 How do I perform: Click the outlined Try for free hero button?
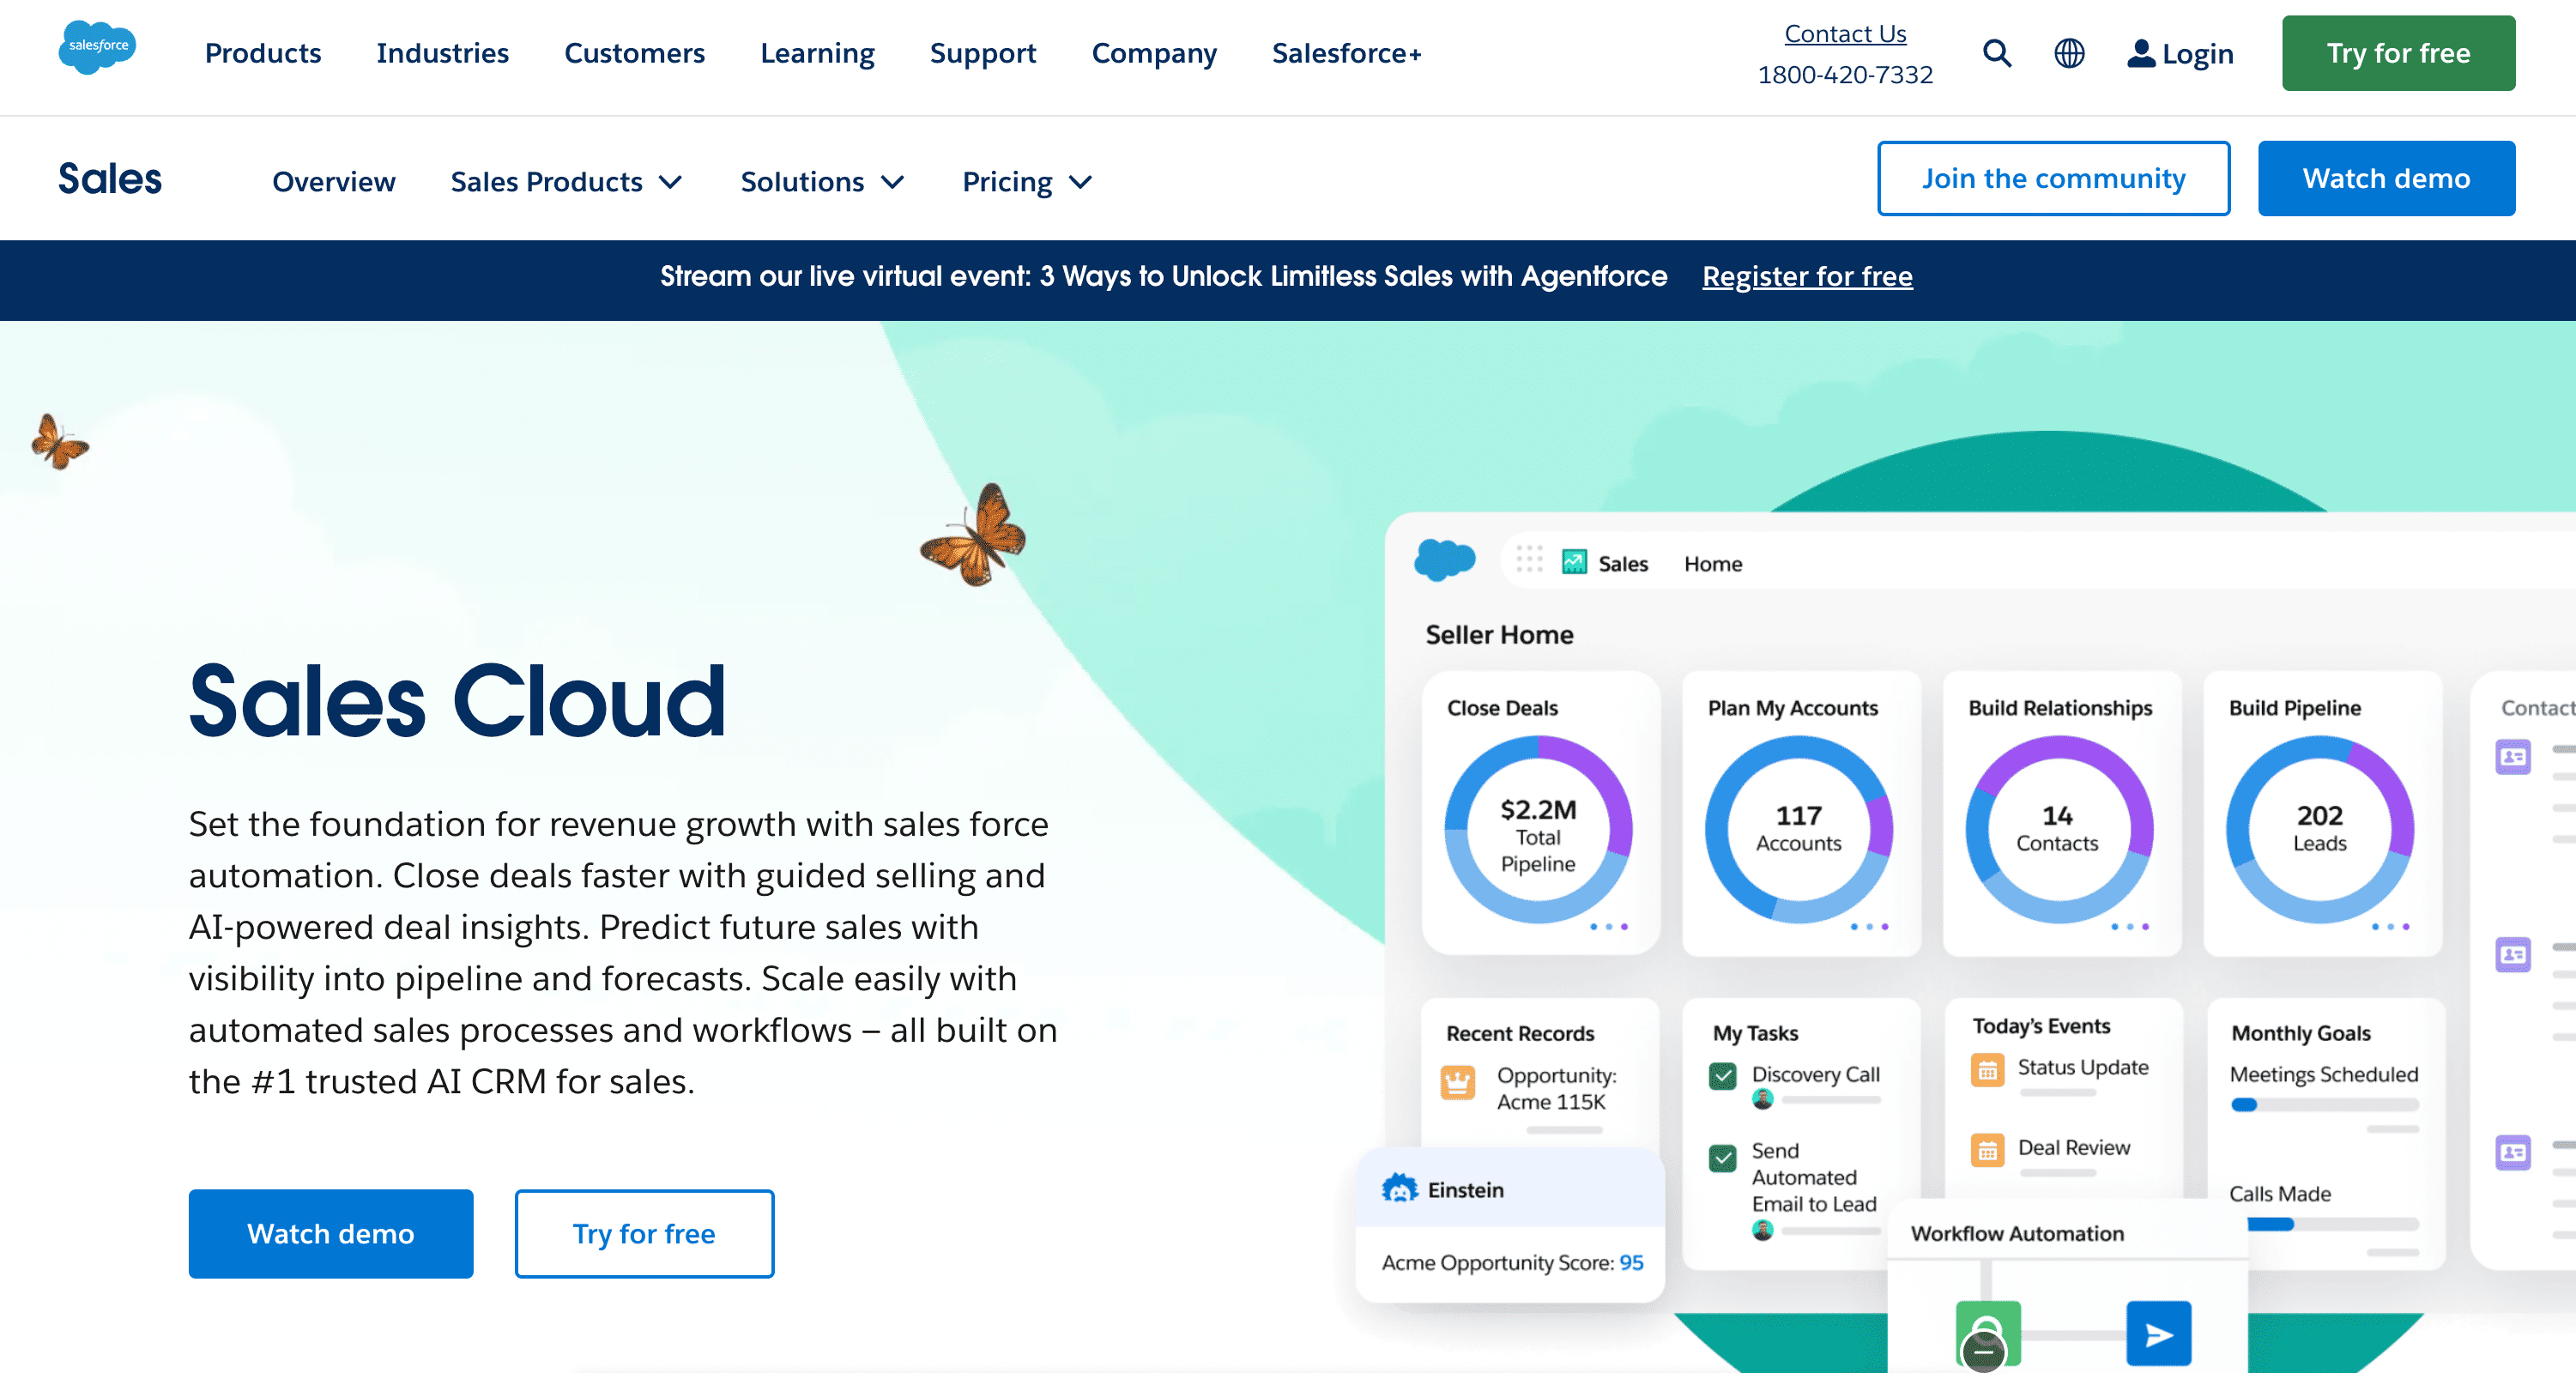point(644,1233)
